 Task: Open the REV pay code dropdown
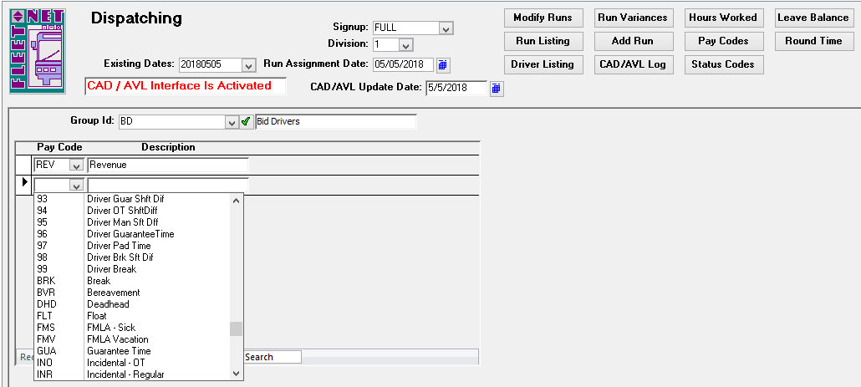click(x=76, y=165)
